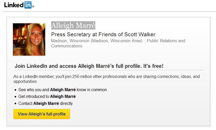Click Press Secretary at Friends of Scott Walker
The height and width of the screenshot is (130, 216).
coord(103,34)
